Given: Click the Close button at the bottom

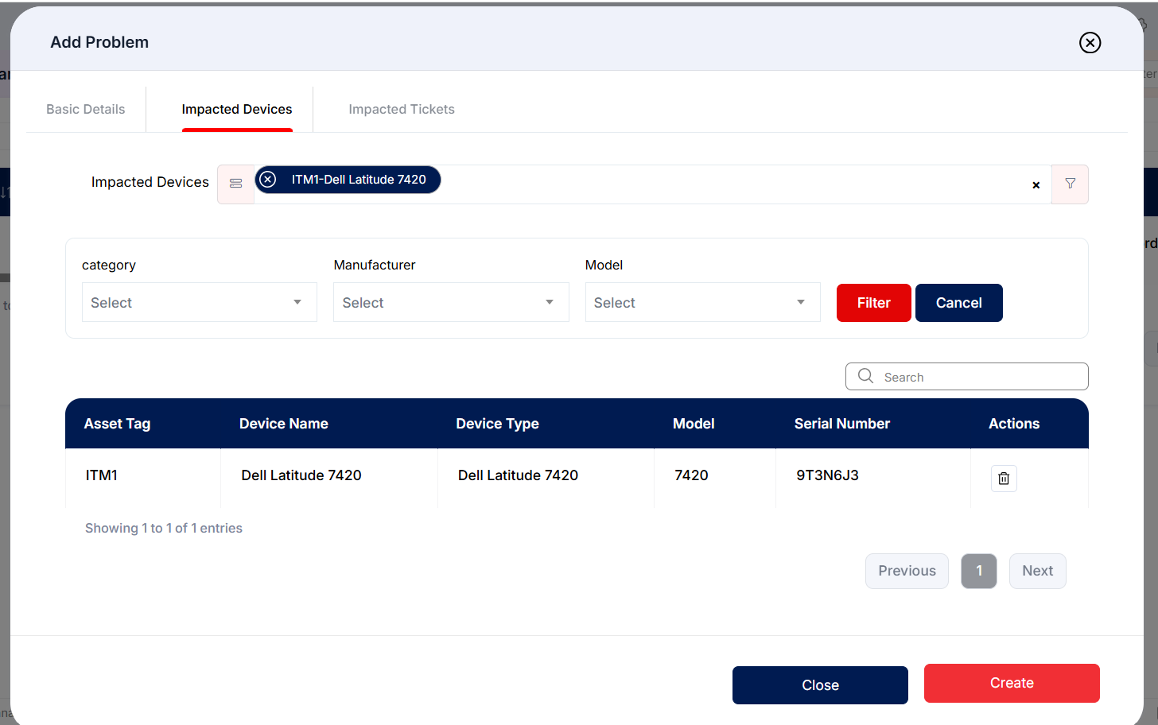Looking at the screenshot, I should 820,685.
